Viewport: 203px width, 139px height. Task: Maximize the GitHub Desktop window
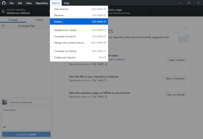pos(189,3)
